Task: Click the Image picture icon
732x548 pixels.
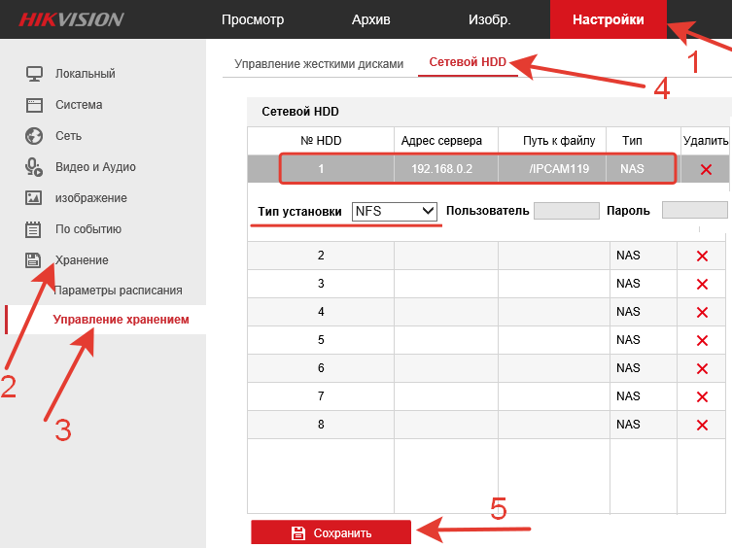Action: pos(34,198)
